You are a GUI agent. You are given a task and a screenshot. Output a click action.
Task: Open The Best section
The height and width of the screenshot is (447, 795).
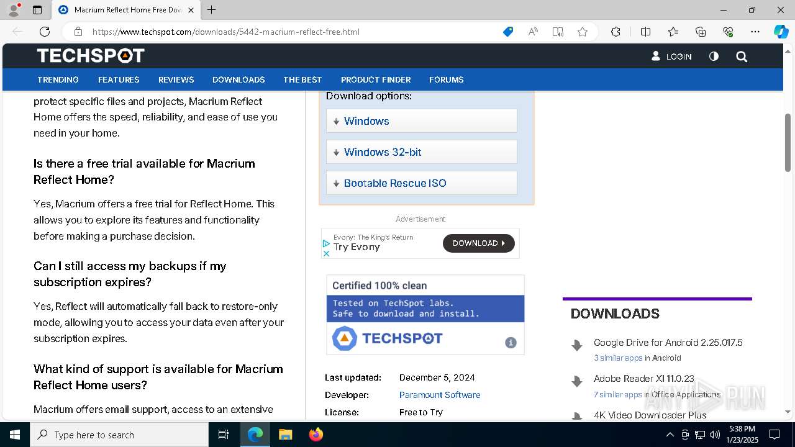(302, 79)
